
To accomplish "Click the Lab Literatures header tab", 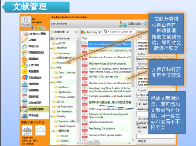I will [59, 24].
